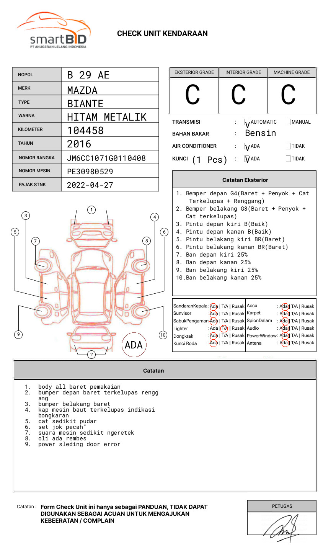This screenshot has width=336, height=556.
Task: Click the EKSTERIOR GRADE header
Action: [194, 72]
